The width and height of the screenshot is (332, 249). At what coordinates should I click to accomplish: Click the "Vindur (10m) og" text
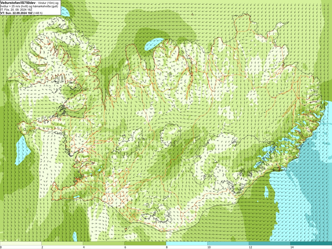49,3
